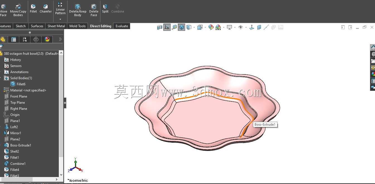The width and height of the screenshot is (375, 184).
Task: Click the Normal To view icon
Action: pyautogui.click(x=252, y=27)
